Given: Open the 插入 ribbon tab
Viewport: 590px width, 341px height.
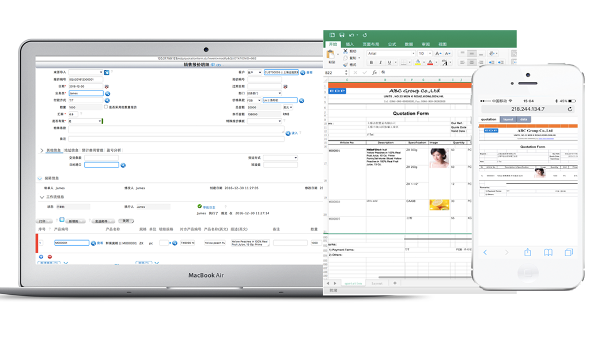Looking at the screenshot, I should coord(350,44).
